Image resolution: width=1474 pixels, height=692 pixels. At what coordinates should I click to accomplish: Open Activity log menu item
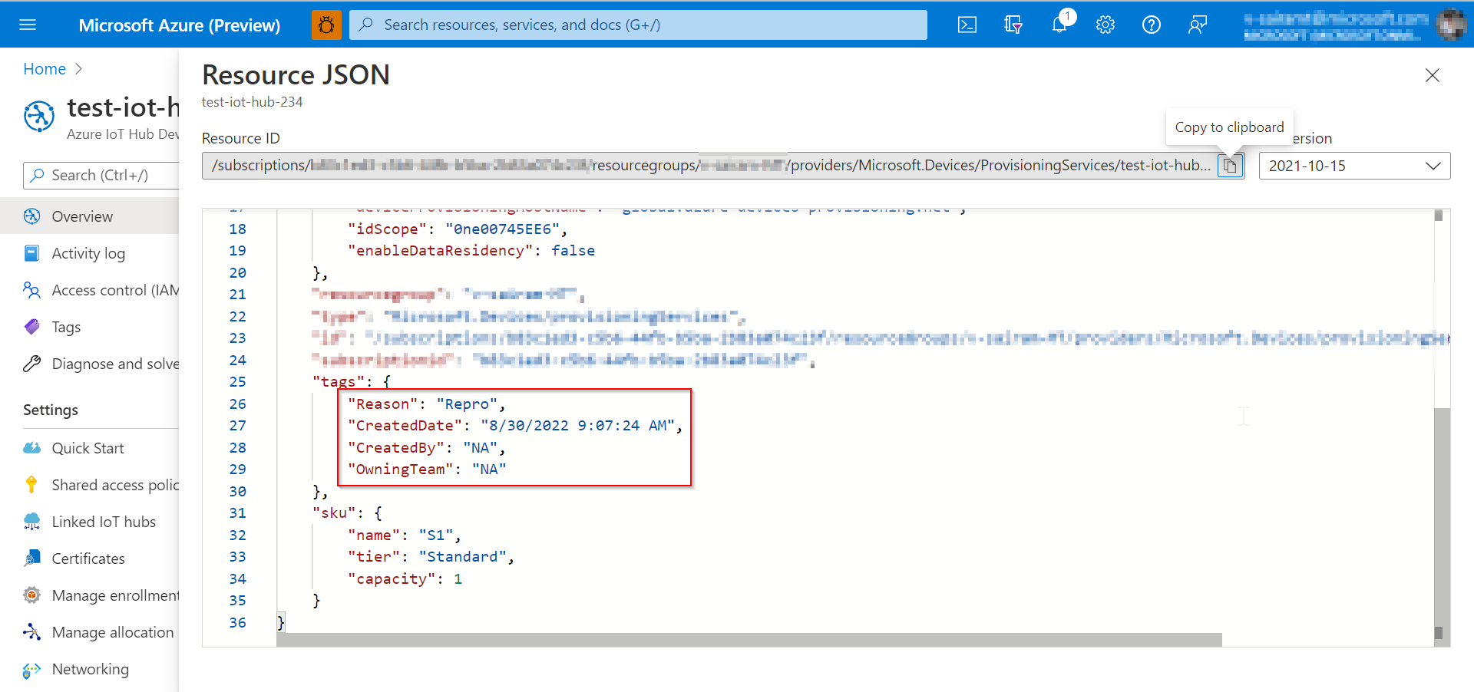click(89, 253)
